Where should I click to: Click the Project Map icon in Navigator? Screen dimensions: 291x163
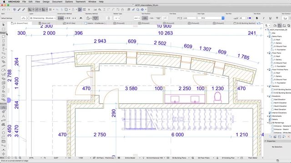pyautogui.click(x=275, y=25)
